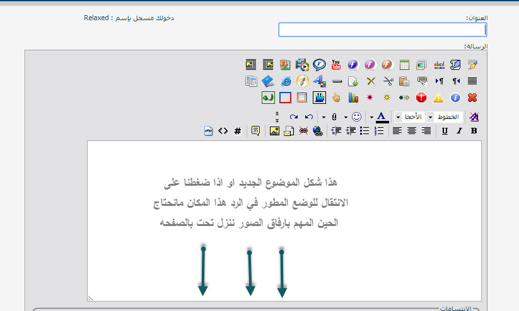The height and width of the screenshot is (311, 519).
Task: Click the smiley face icon
Action: pos(356,116)
